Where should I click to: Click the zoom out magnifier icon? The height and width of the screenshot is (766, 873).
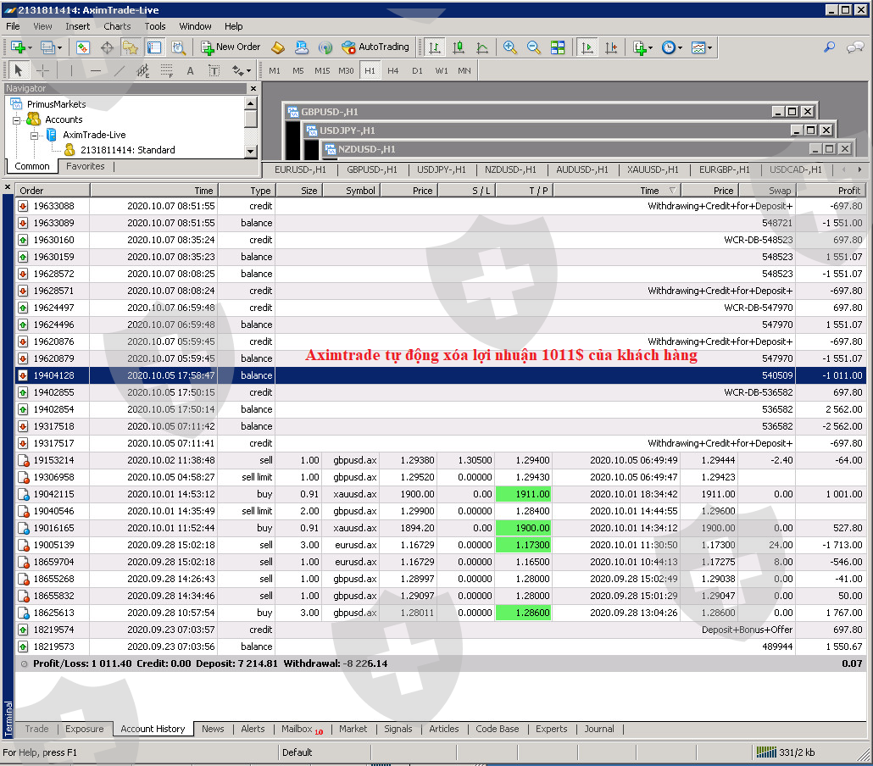pyautogui.click(x=533, y=47)
